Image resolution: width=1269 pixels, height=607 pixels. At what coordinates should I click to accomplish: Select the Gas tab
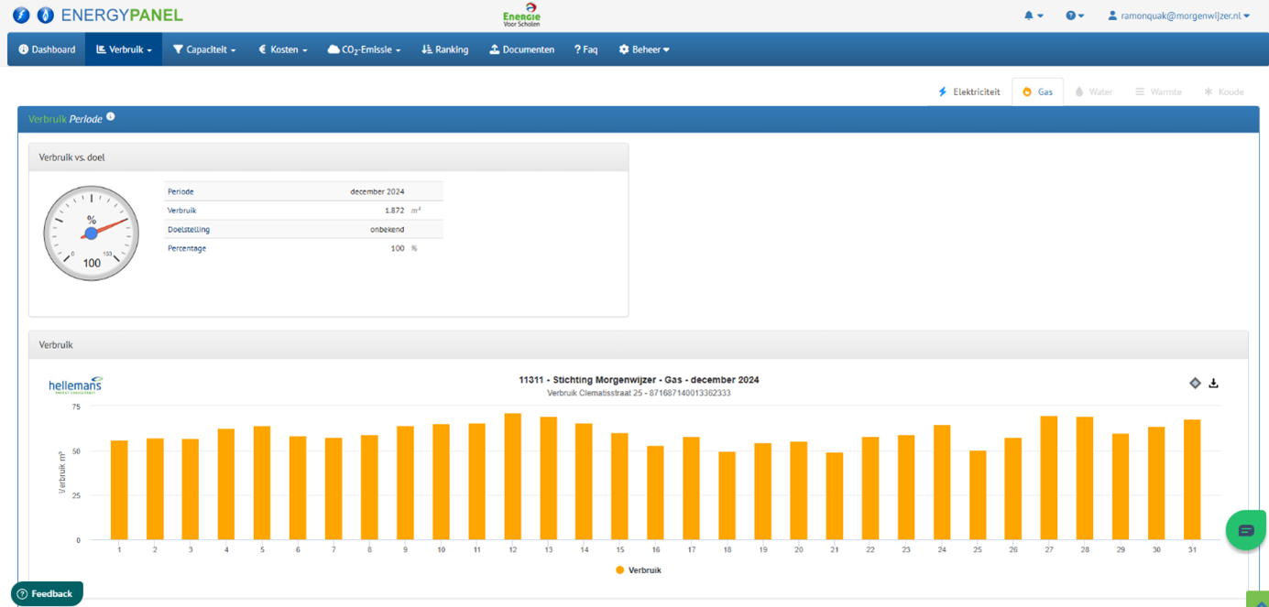point(1037,92)
